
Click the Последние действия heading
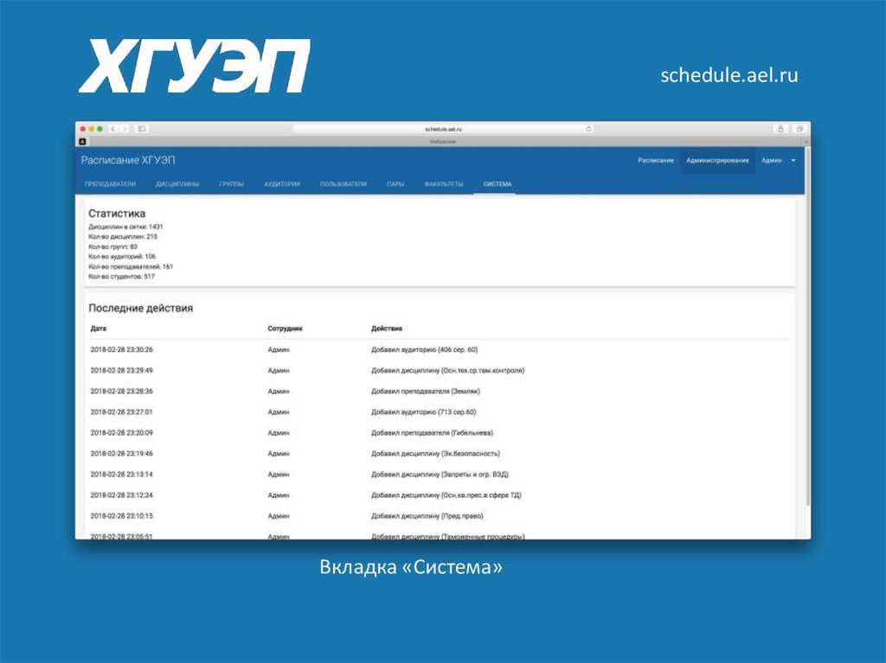(x=141, y=309)
